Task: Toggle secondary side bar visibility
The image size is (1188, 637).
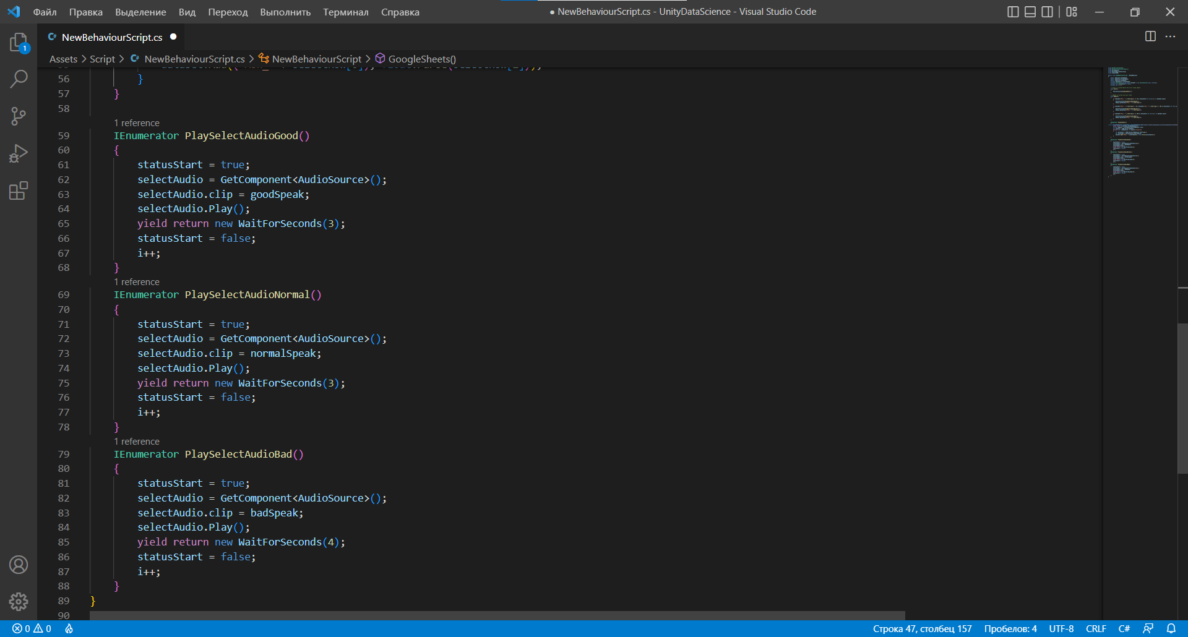Action: tap(1047, 12)
